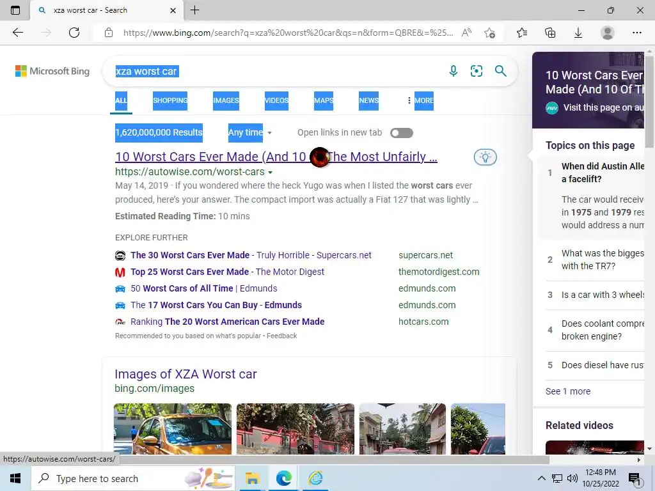Screen dimensions: 655x491
Task: Open '50 Worst Cars of All Time' link
Action: (203, 288)
